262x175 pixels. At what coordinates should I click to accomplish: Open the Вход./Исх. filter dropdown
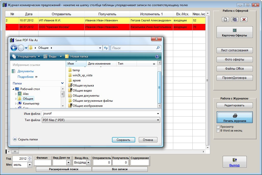pos(89,163)
